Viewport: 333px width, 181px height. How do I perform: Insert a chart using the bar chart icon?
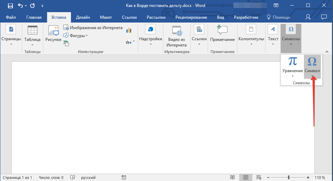coord(129,30)
